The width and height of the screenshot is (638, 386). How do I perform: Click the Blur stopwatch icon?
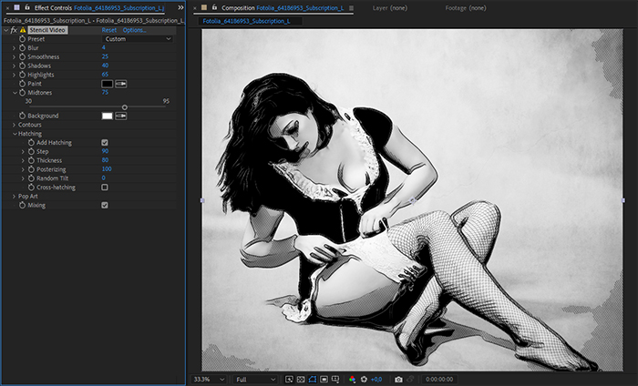click(21, 47)
